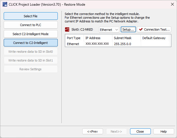The height and width of the screenshot is (138, 177).
Task: Go to the Select File step
Action: pos(31,16)
